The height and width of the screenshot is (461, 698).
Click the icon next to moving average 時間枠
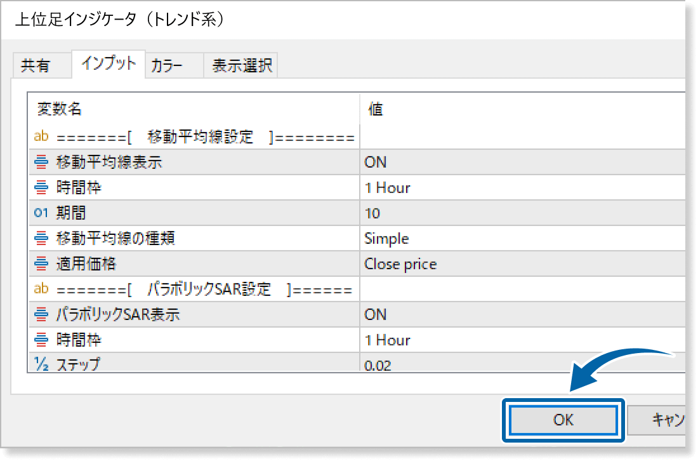pyautogui.click(x=41, y=188)
